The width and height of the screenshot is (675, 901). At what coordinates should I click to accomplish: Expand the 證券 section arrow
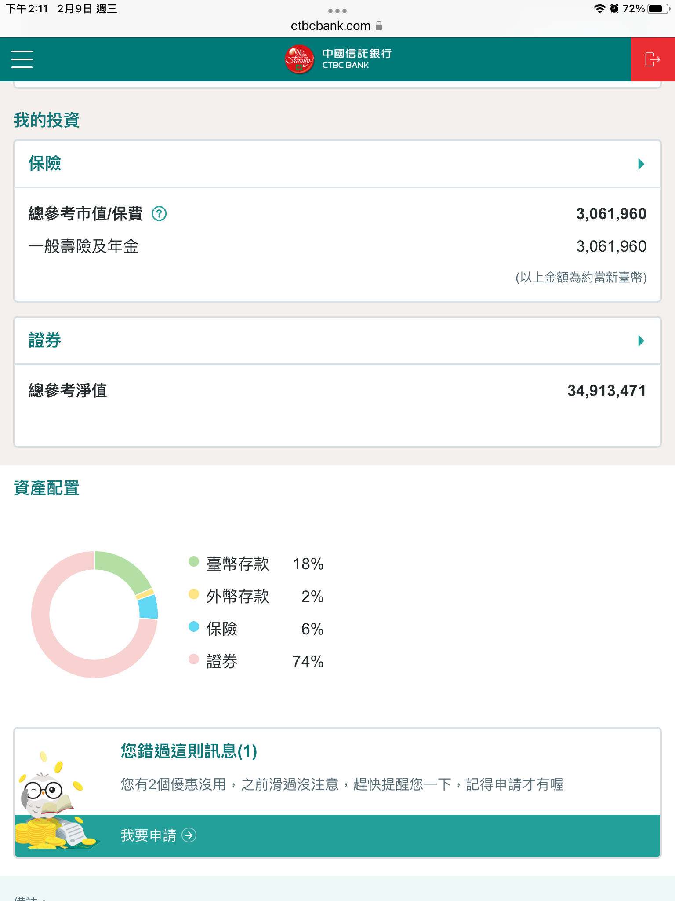[641, 341]
